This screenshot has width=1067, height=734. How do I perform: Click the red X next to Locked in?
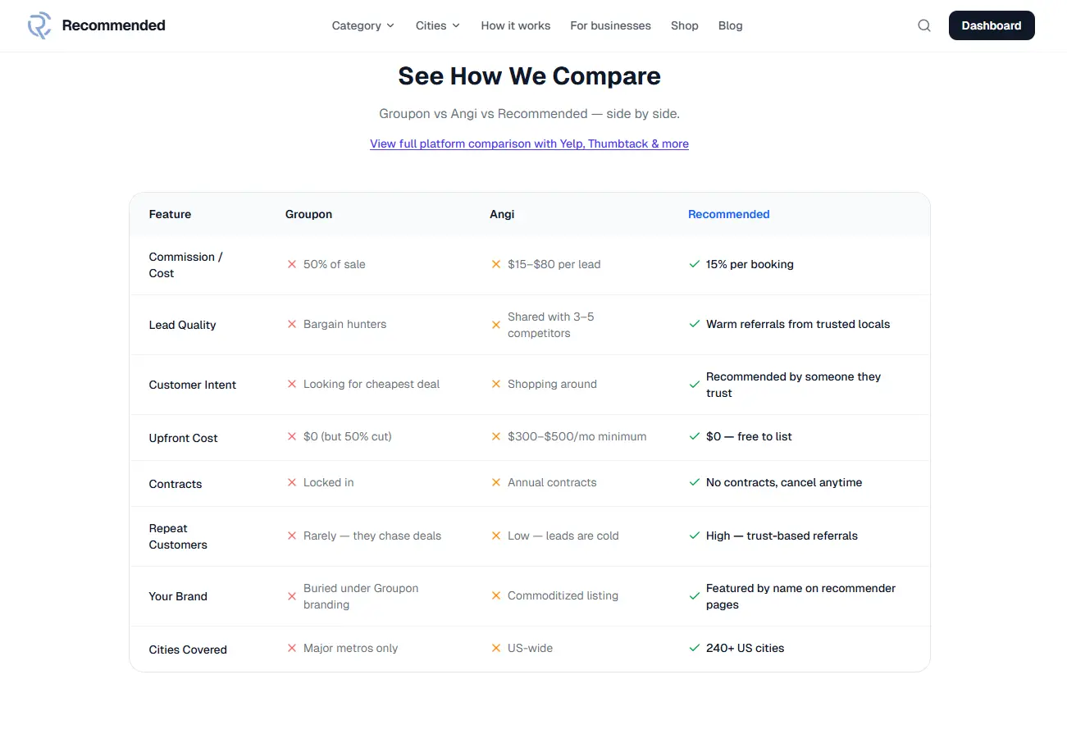[x=292, y=482]
